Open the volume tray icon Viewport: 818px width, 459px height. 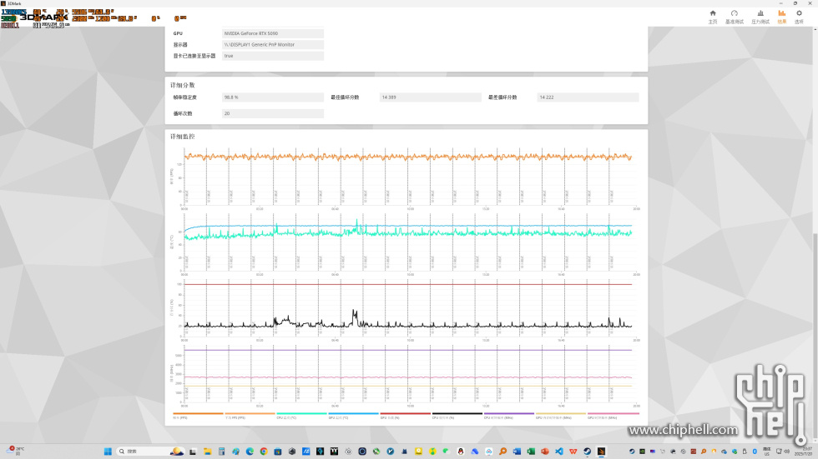click(x=786, y=452)
